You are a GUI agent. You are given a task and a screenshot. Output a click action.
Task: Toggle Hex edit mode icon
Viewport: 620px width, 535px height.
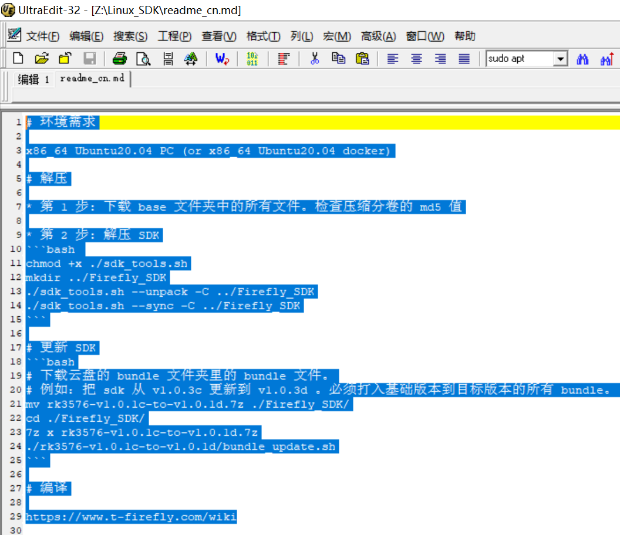pos(252,59)
